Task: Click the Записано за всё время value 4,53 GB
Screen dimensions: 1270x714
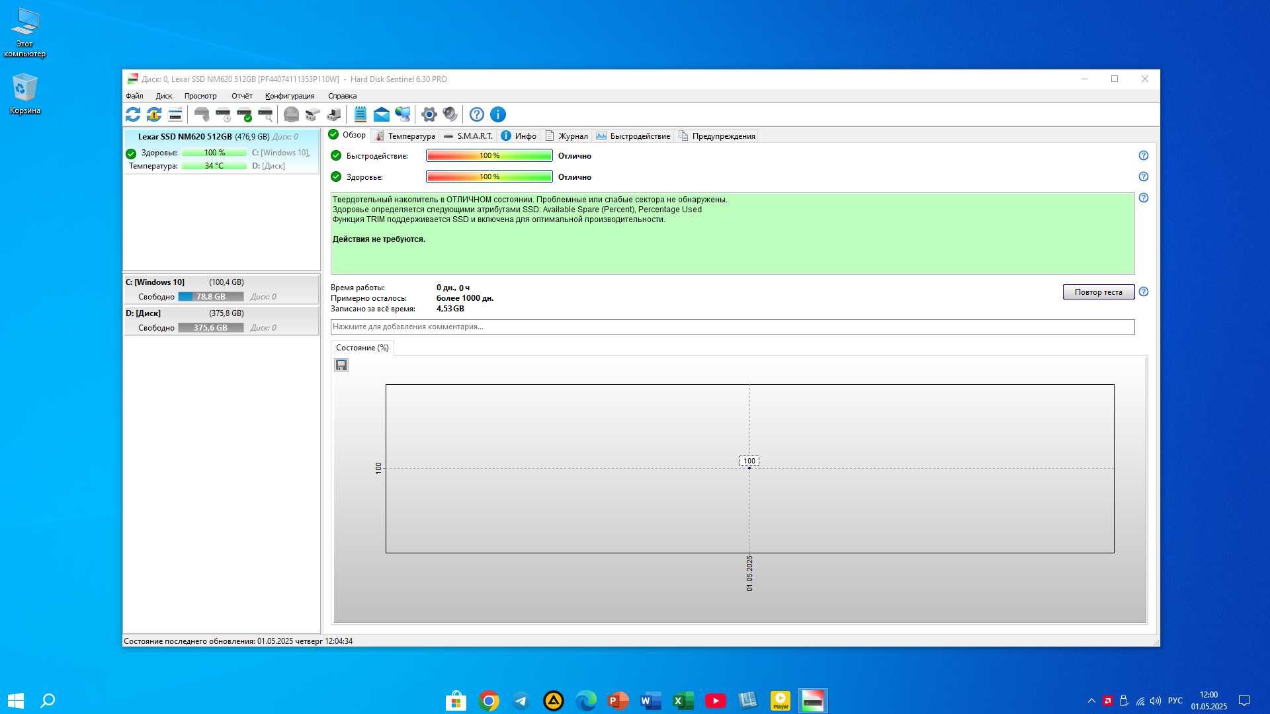Action: [x=450, y=309]
